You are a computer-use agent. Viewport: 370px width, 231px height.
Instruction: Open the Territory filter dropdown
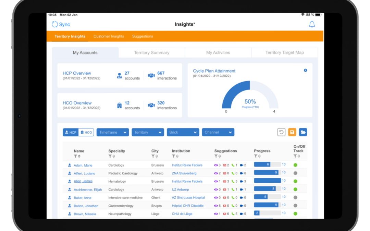[x=148, y=132]
